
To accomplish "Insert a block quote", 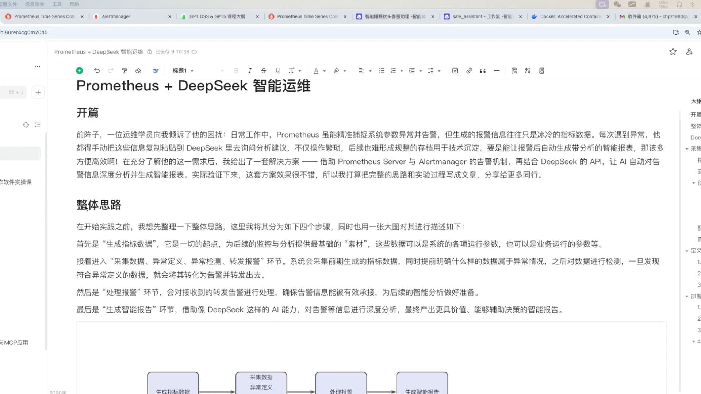I will point(483,70).
